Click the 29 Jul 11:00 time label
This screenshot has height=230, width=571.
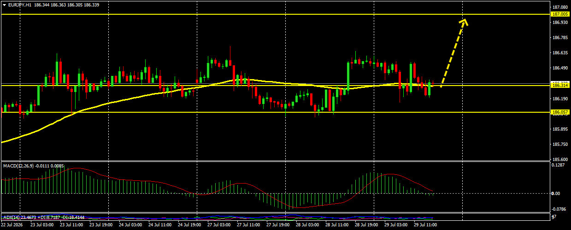coord(425,225)
